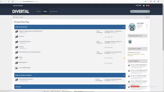The height and width of the screenshot is (92, 164).
Task: Collapse the Разделы игровых серверов category
Action: click(x=124, y=75)
